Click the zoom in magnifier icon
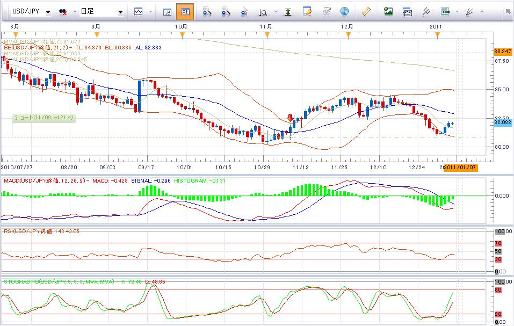Viewport: 514px width, 326px height. pos(207,12)
